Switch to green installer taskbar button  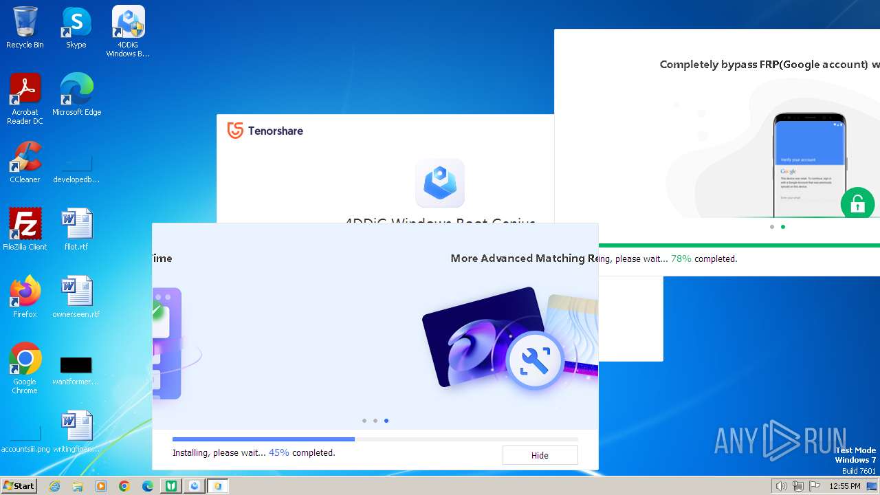(170, 486)
